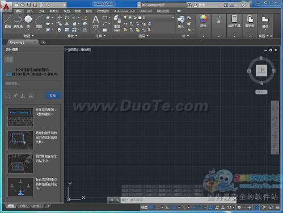Open the annotation scale 1:1 dropdown
The image size is (283, 213).
coord(231,207)
